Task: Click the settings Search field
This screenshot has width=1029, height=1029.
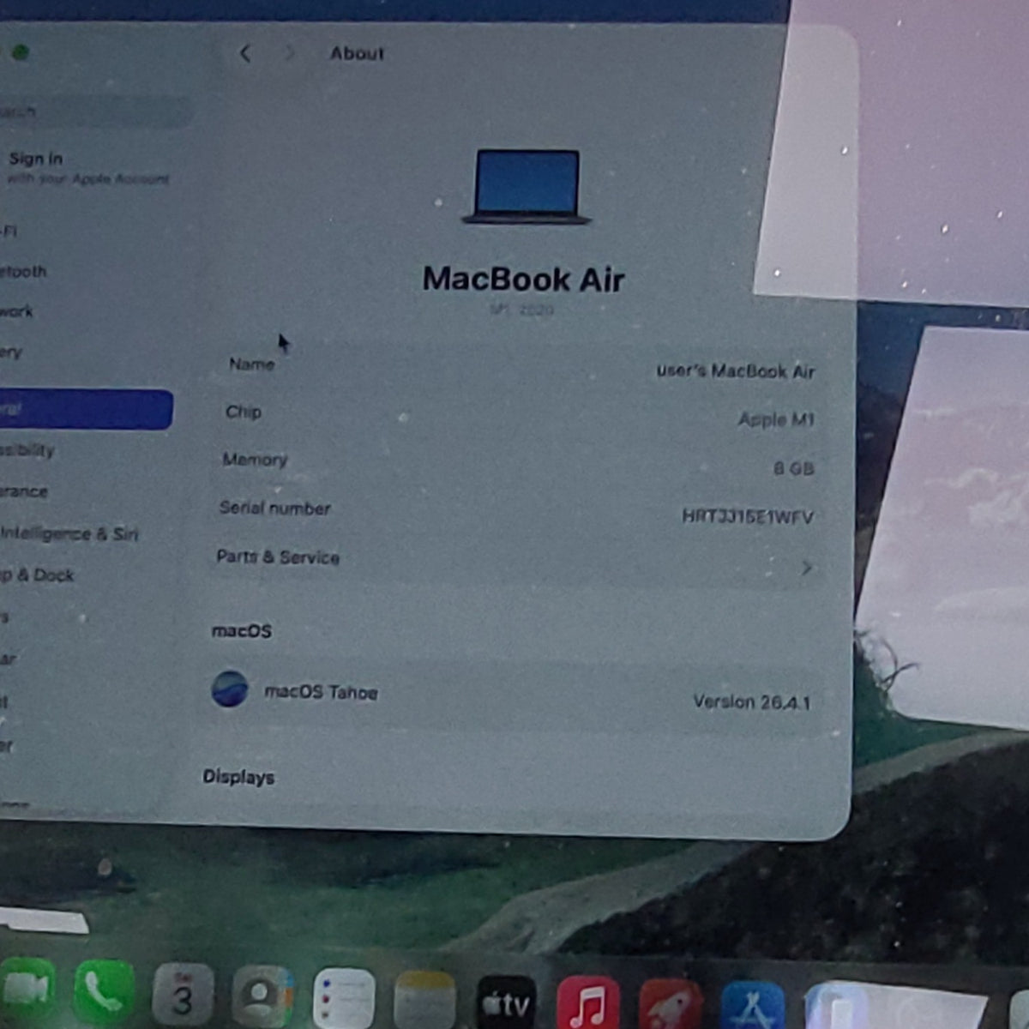Action: tap(94, 111)
